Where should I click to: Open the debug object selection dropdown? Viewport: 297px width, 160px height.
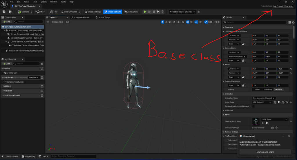coord(183,12)
